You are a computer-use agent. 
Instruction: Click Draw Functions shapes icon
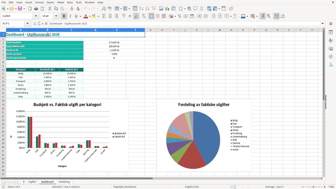(x=231, y=9)
